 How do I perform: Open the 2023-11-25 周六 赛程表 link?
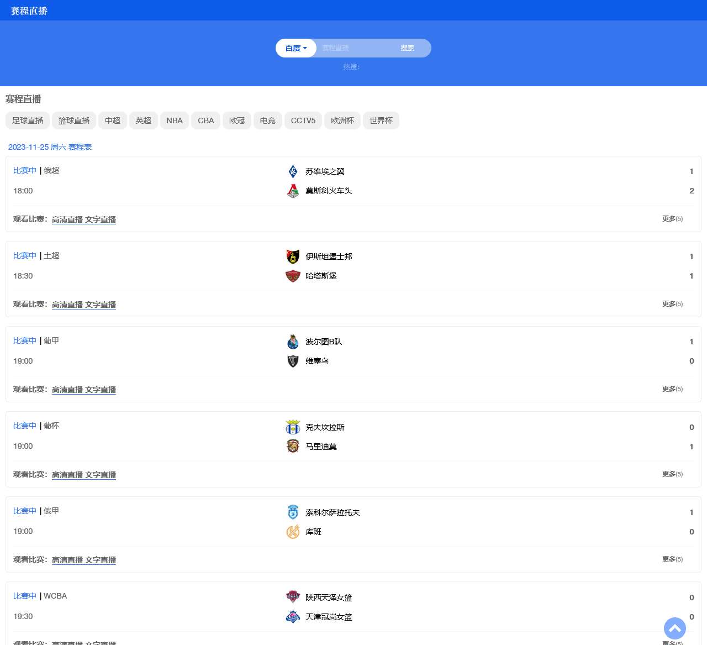click(x=50, y=147)
